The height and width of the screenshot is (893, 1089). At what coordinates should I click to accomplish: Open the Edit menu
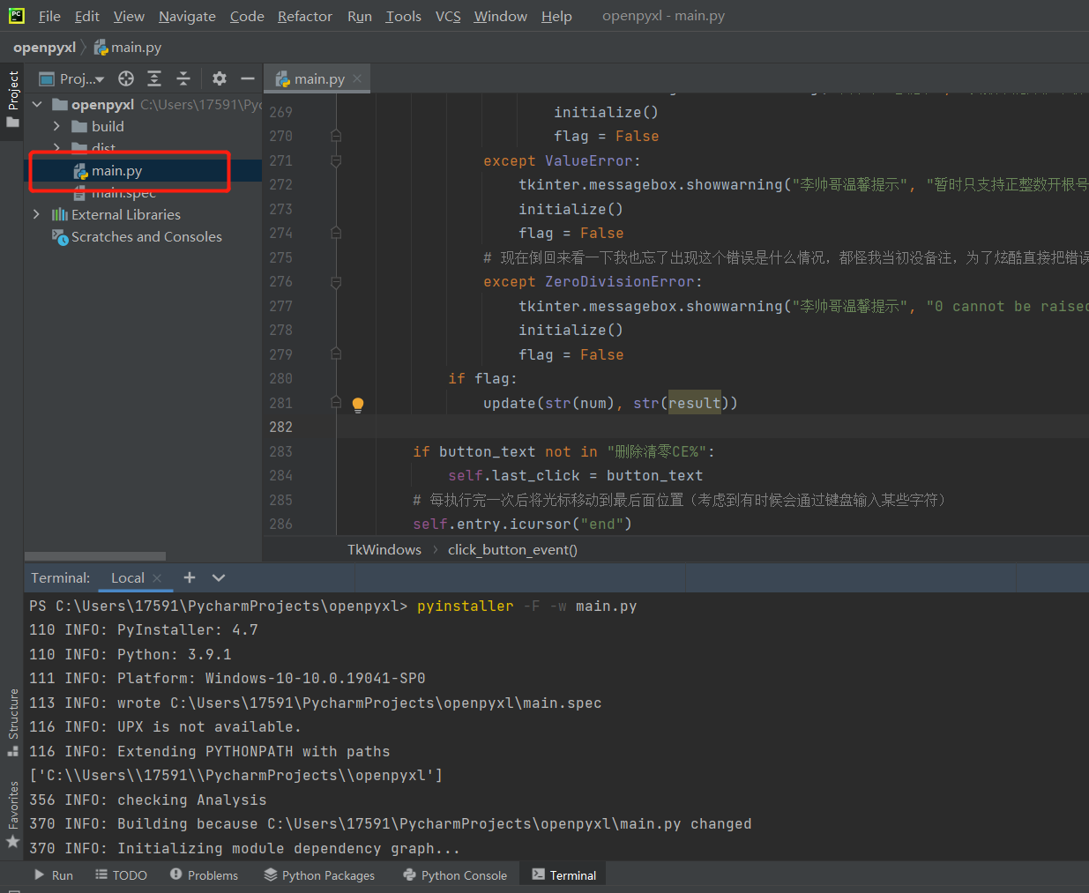(87, 16)
